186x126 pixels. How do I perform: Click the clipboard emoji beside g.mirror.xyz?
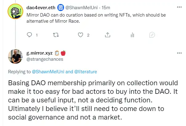click(57, 53)
